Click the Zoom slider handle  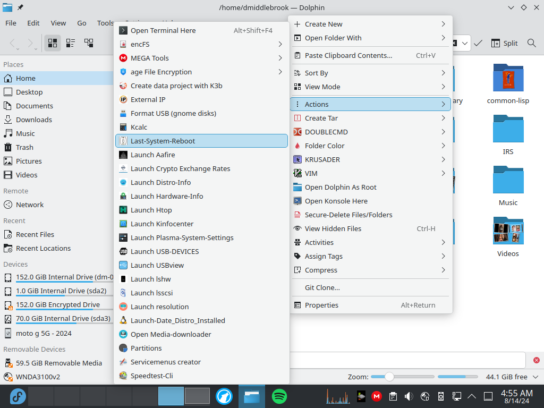[389, 377]
